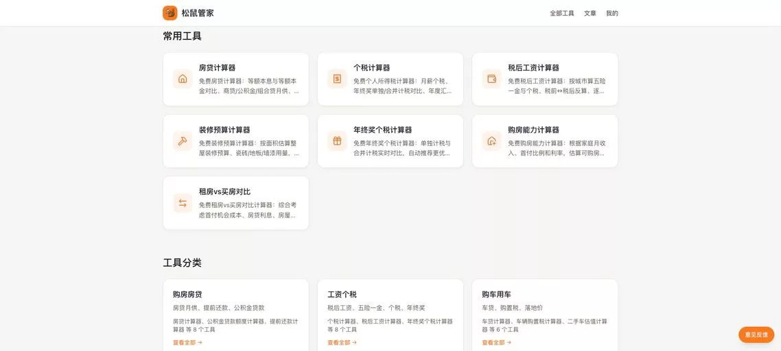
Task: Select the 购车用车 category heading
Action: 496,295
